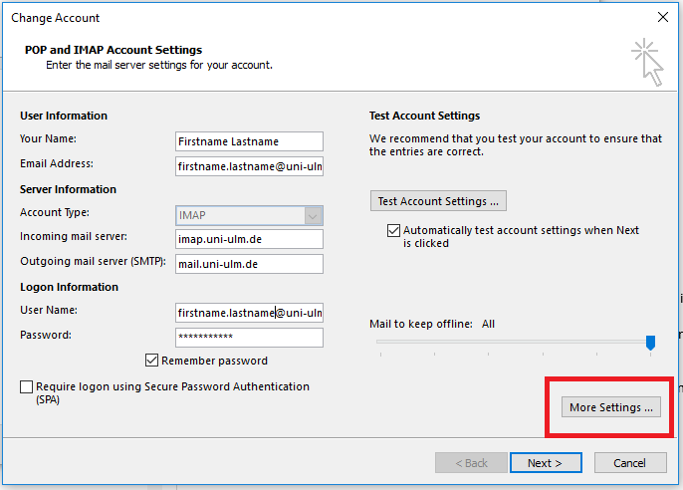Close the Change Account dialog
The image size is (683, 490).
(663, 17)
